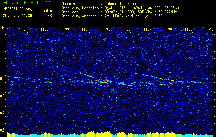Click the 0.6 frequency axis label
216x137 pixels.
3,130
